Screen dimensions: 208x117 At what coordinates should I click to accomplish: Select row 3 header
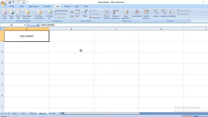pyautogui.click(x=2, y=58)
